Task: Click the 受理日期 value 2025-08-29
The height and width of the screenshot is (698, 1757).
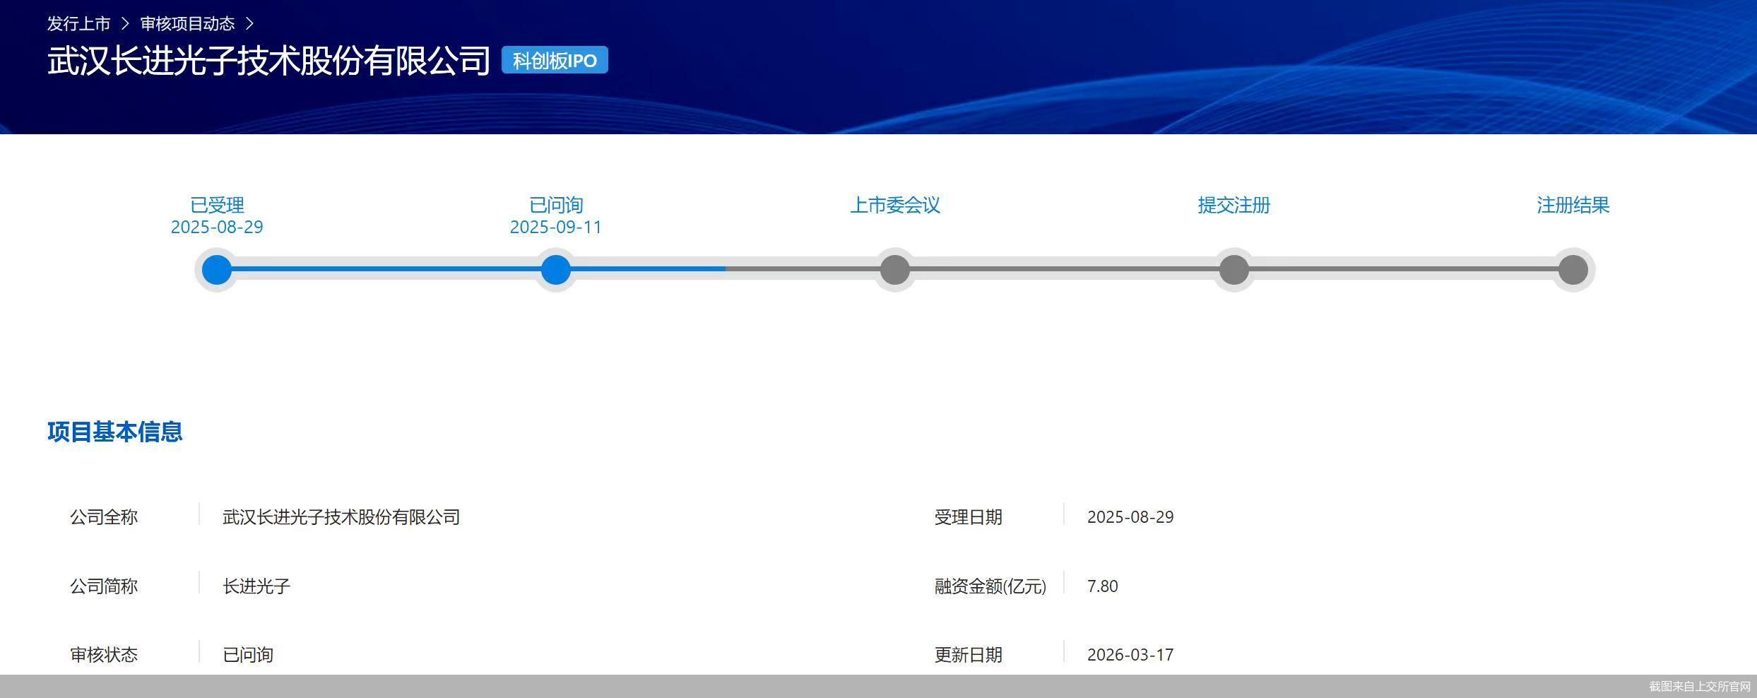Action: click(1129, 517)
